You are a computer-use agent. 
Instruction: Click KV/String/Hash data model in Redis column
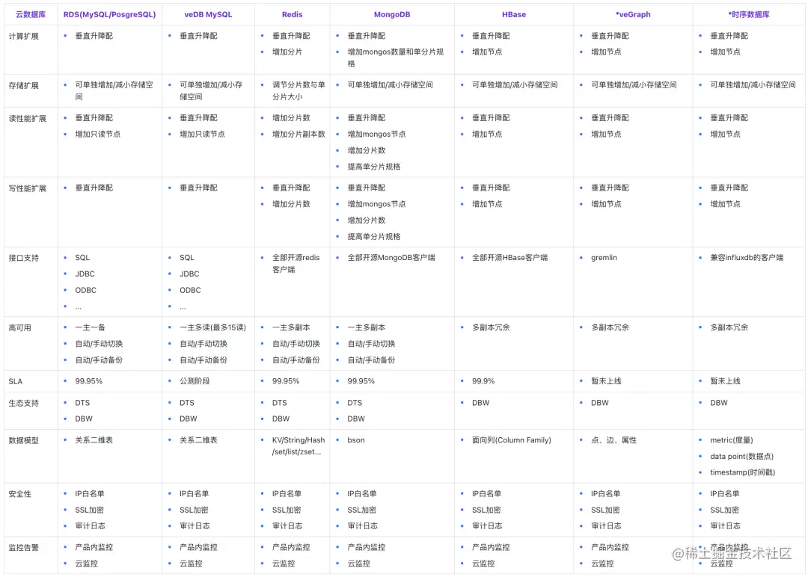point(299,445)
